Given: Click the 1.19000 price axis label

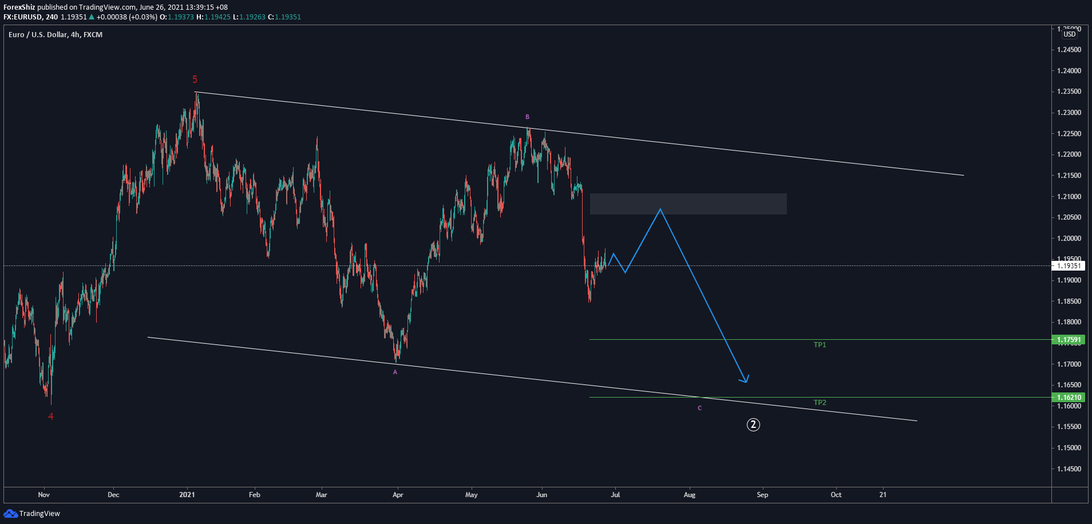Looking at the screenshot, I should point(1069,280).
